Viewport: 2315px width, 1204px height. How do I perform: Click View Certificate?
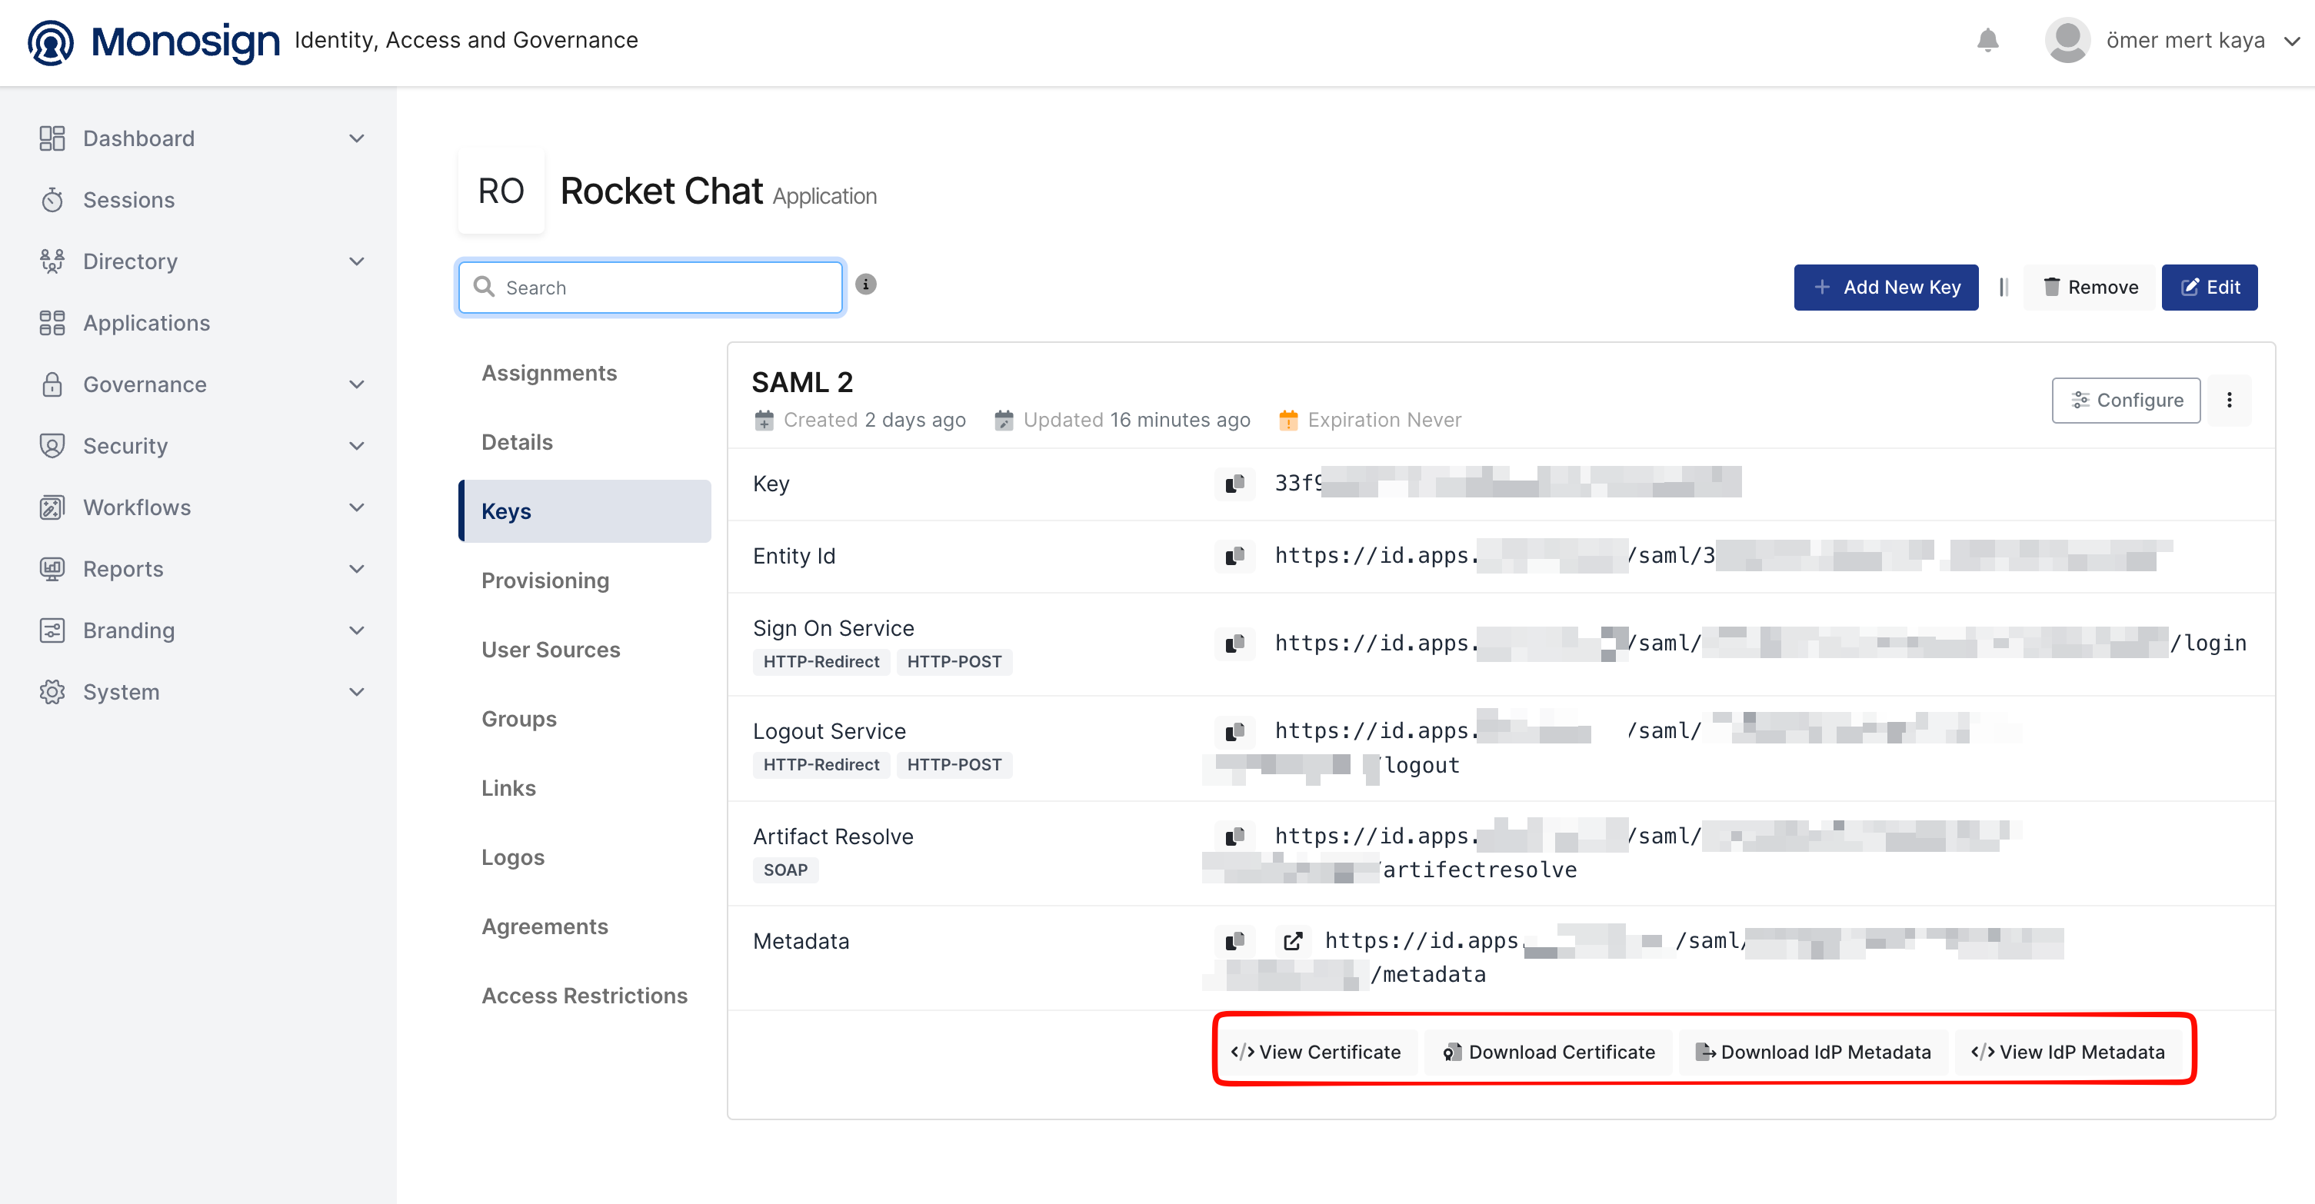tap(1316, 1052)
